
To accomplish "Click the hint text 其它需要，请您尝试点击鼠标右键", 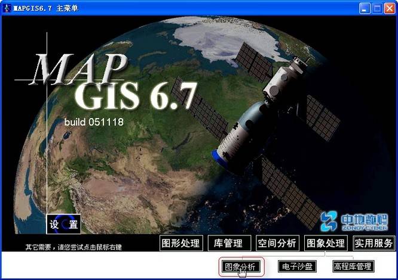I will [x=74, y=247].
